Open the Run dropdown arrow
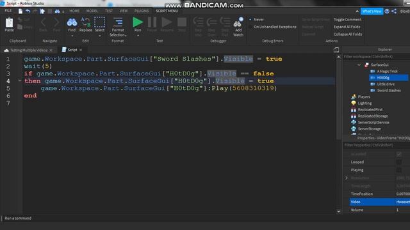 click(x=138, y=36)
